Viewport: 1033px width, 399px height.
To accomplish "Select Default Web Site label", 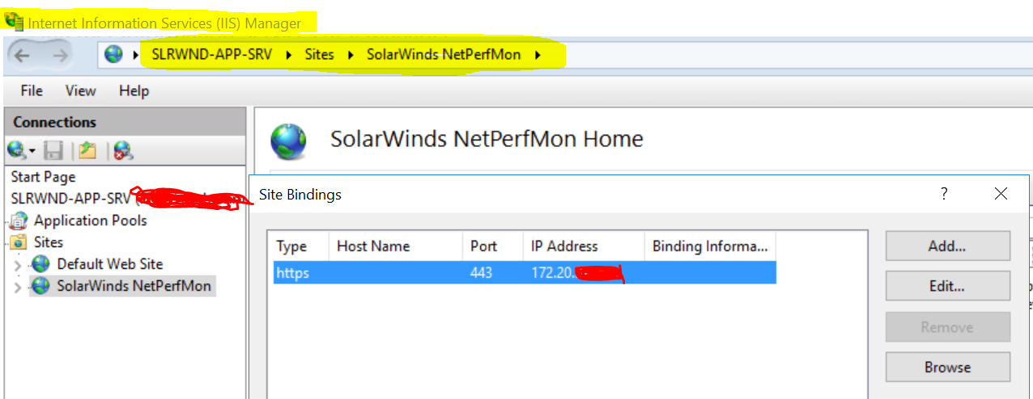I will [110, 264].
